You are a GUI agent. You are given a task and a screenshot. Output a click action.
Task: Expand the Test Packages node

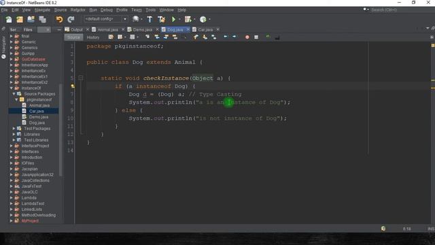14,129
